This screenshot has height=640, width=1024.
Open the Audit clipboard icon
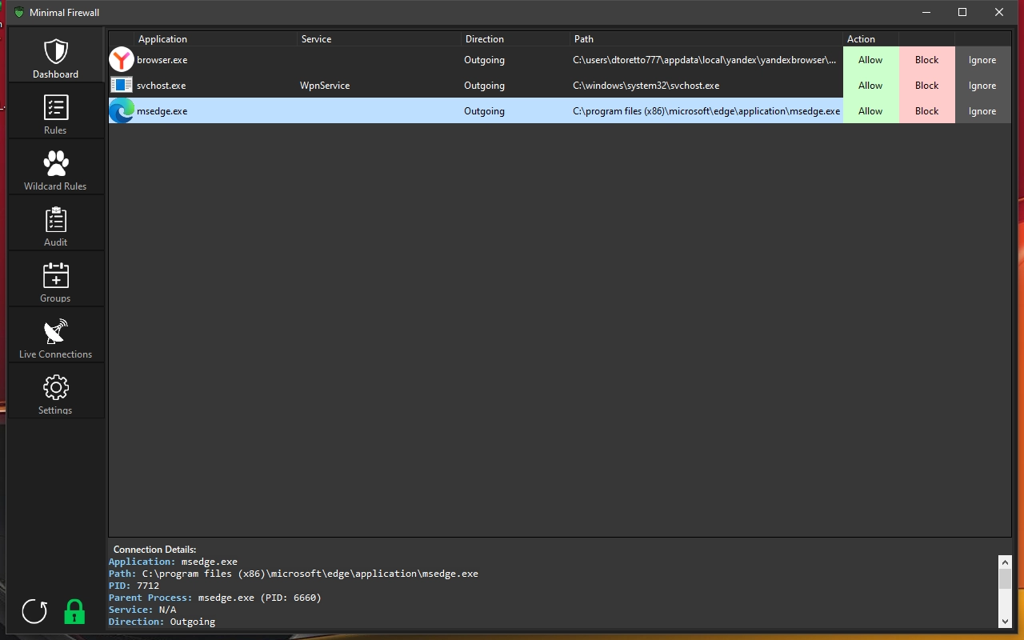pos(56,220)
